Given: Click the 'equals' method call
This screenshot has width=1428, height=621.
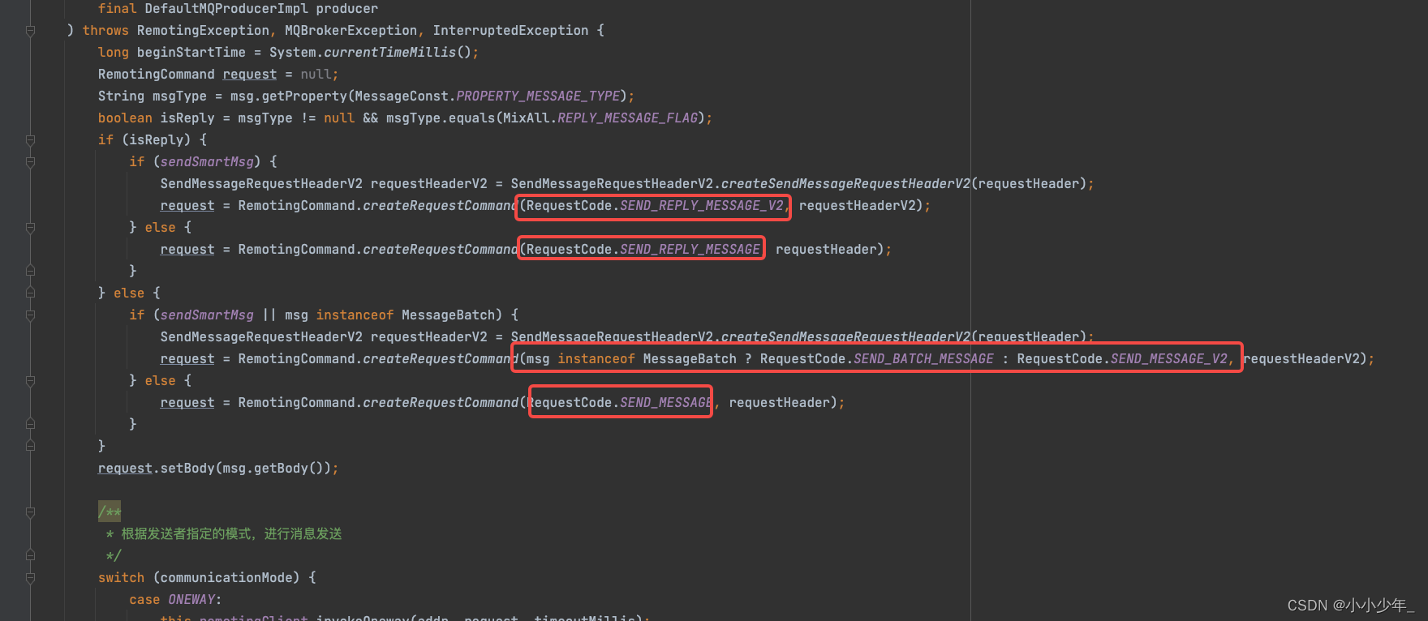Looking at the screenshot, I should click(471, 118).
